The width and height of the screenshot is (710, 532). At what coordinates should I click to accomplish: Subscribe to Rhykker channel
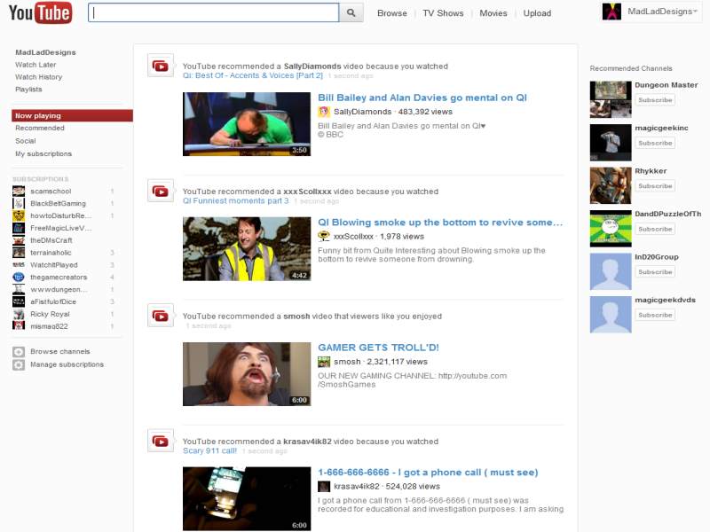(x=655, y=186)
